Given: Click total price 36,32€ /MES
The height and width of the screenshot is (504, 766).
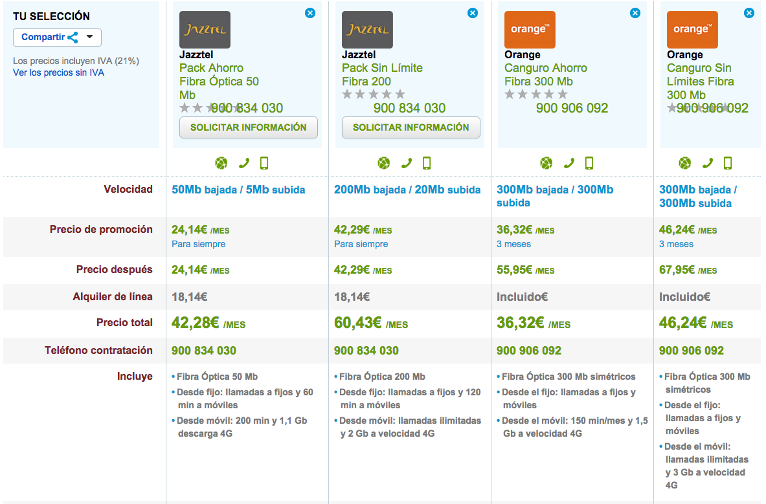Looking at the screenshot, I should (x=534, y=323).
